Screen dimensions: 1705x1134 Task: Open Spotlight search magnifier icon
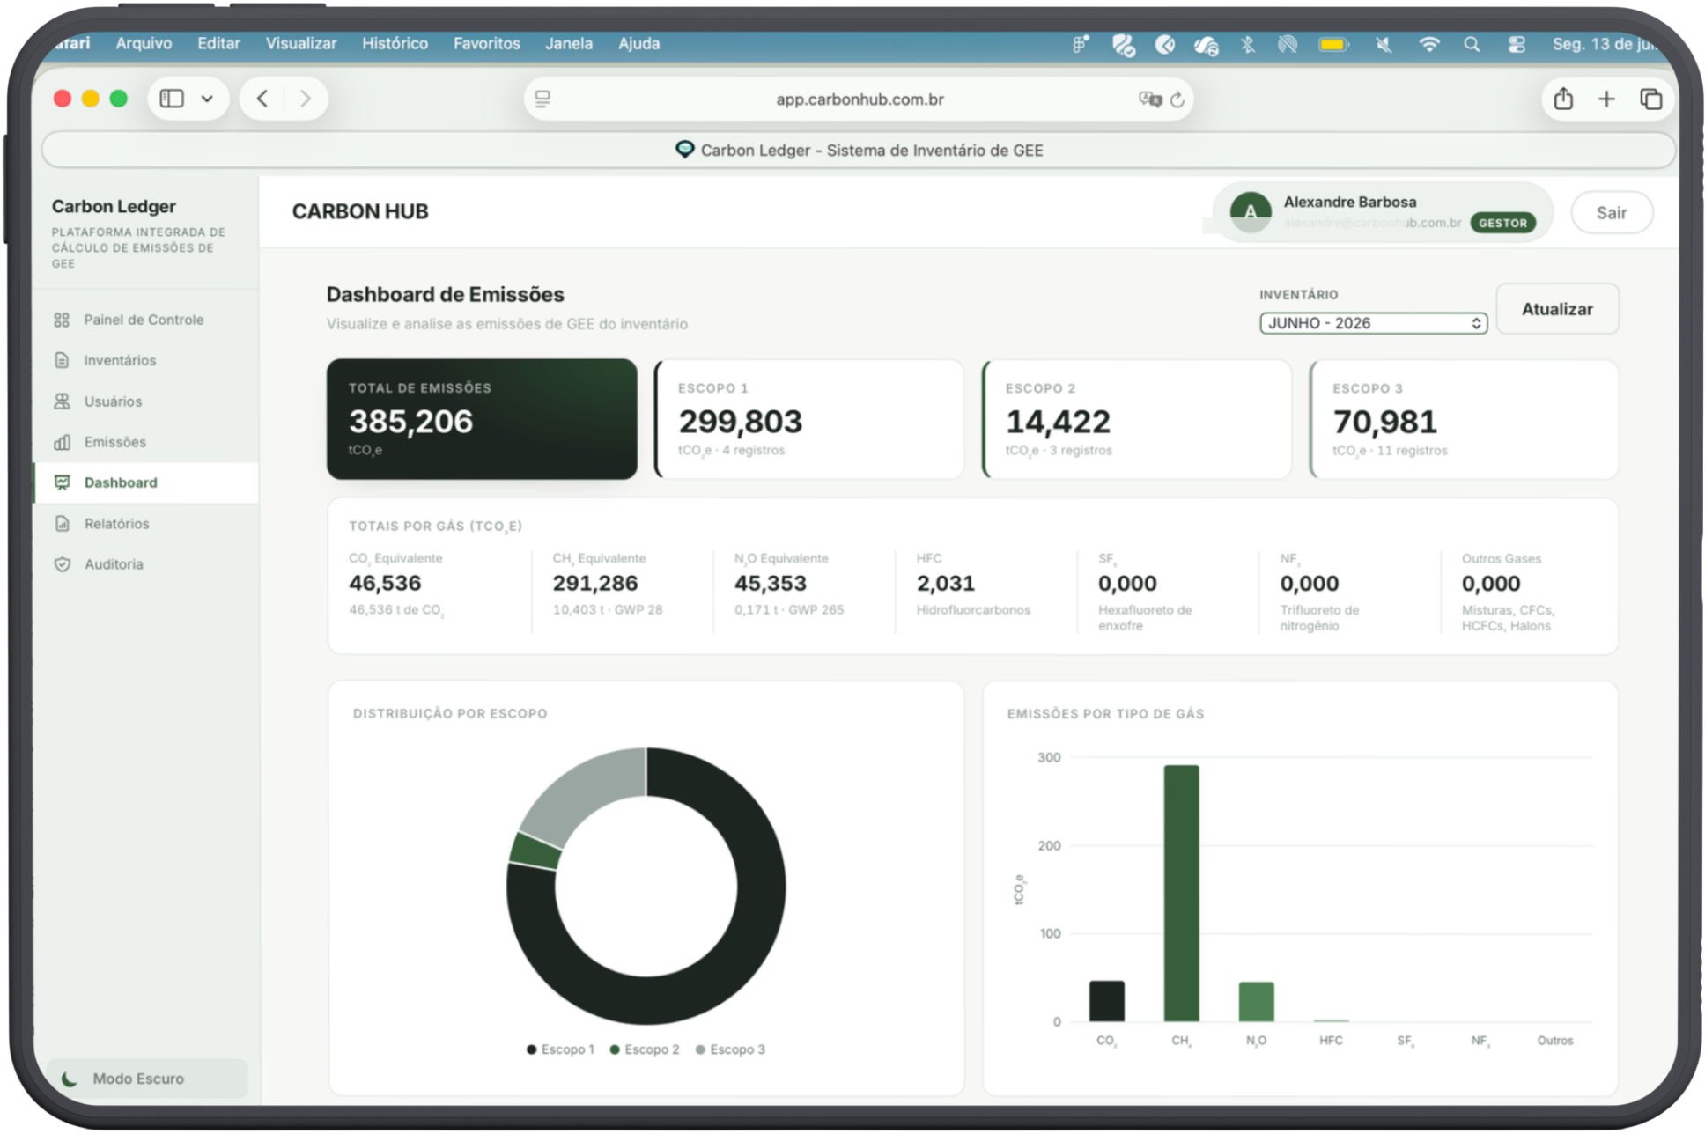[x=1472, y=44]
